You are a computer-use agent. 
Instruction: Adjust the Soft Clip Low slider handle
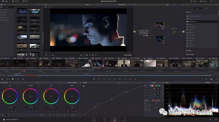point(156,103)
